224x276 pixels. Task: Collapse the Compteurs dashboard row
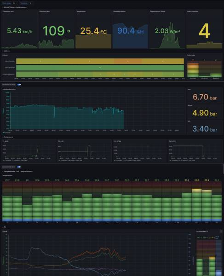8,137
